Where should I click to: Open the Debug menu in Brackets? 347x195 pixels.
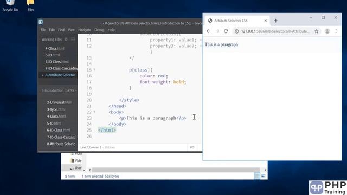tap(99, 30)
